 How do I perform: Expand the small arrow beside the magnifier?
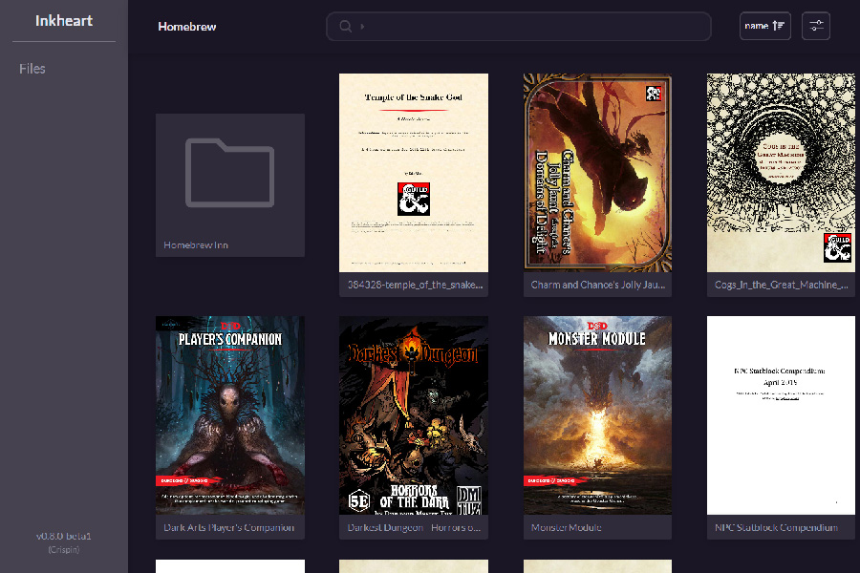pos(362,27)
